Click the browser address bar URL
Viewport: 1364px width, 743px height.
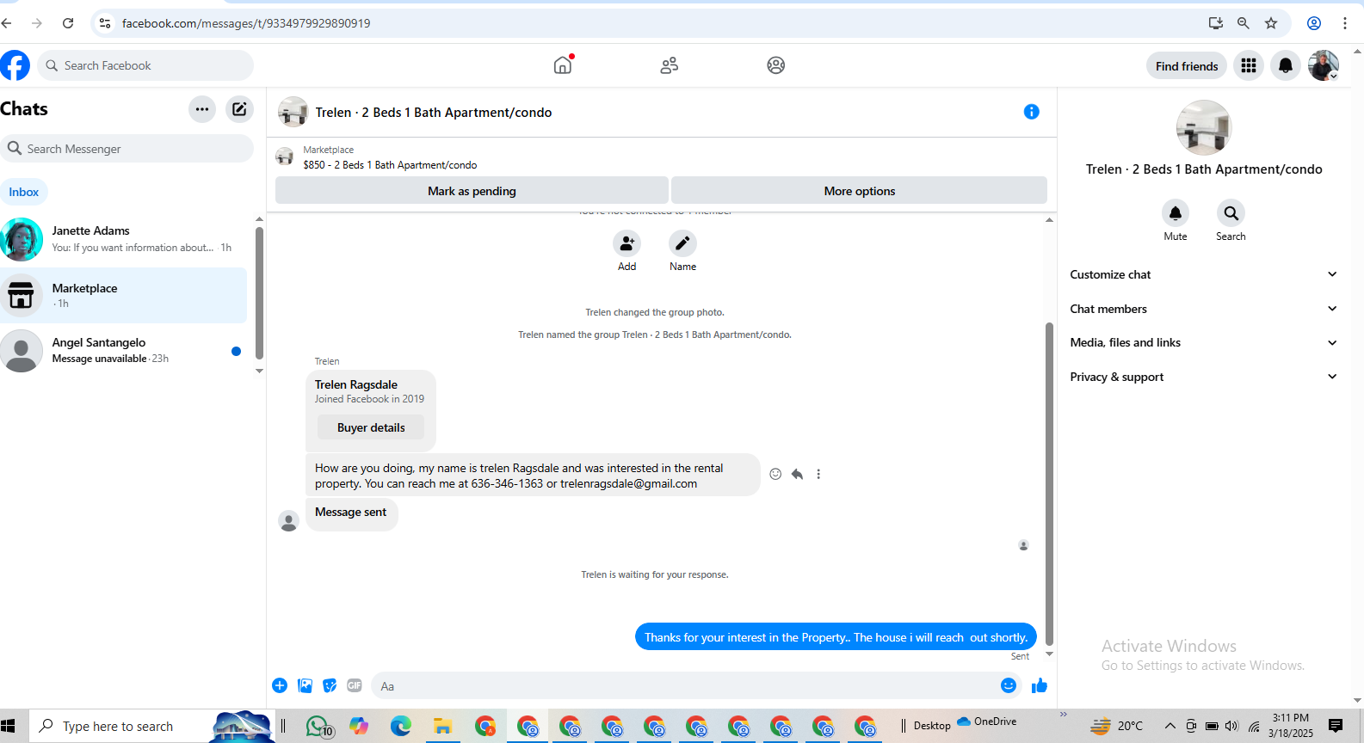point(246,23)
